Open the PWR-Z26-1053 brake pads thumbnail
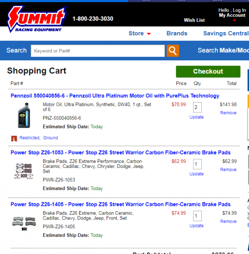249x254 pixels. click(24, 171)
